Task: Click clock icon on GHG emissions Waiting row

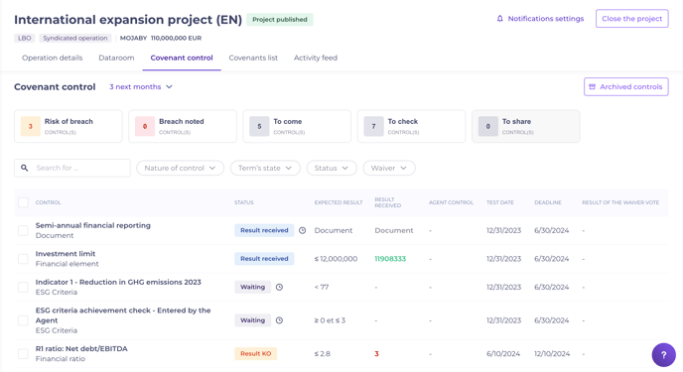Action: pyautogui.click(x=279, y=287)
